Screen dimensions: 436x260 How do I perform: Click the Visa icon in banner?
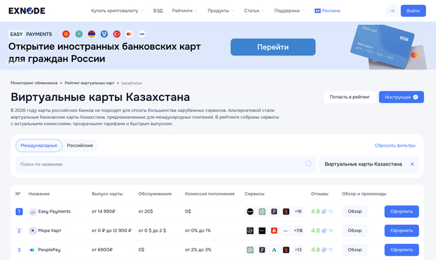pyautogui.click(x=142, y=34)
